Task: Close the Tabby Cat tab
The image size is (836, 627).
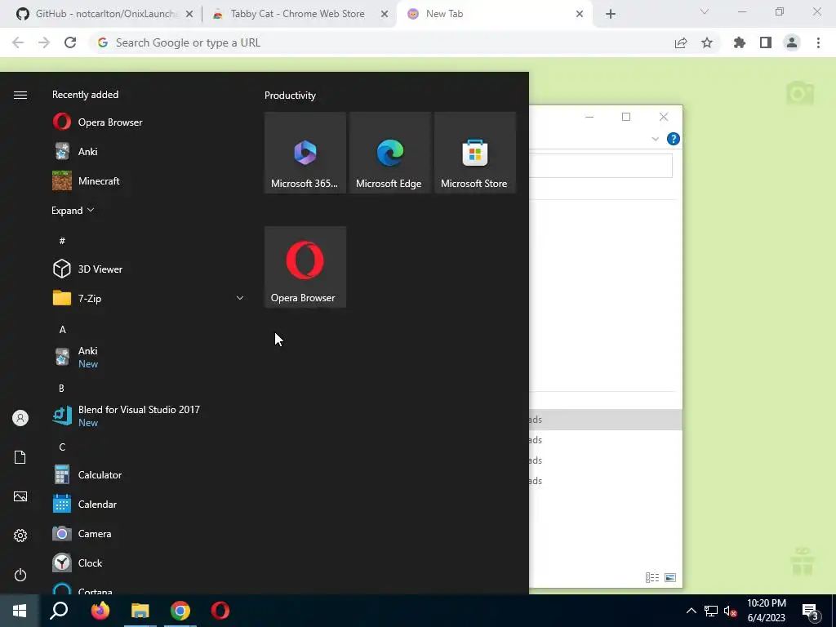Action: pyautogui.click(x=385, y=14)
